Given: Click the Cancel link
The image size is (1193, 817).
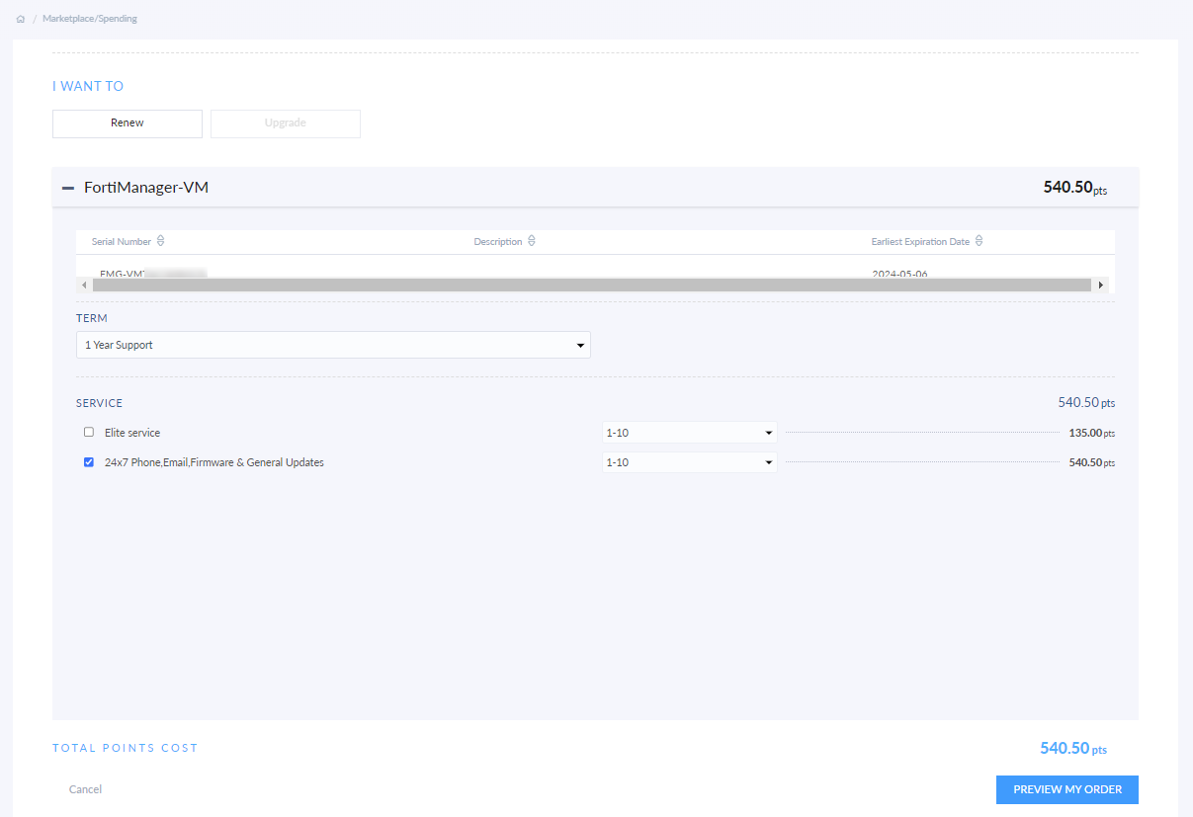Looking at the screenshot, I should (85, 789).
